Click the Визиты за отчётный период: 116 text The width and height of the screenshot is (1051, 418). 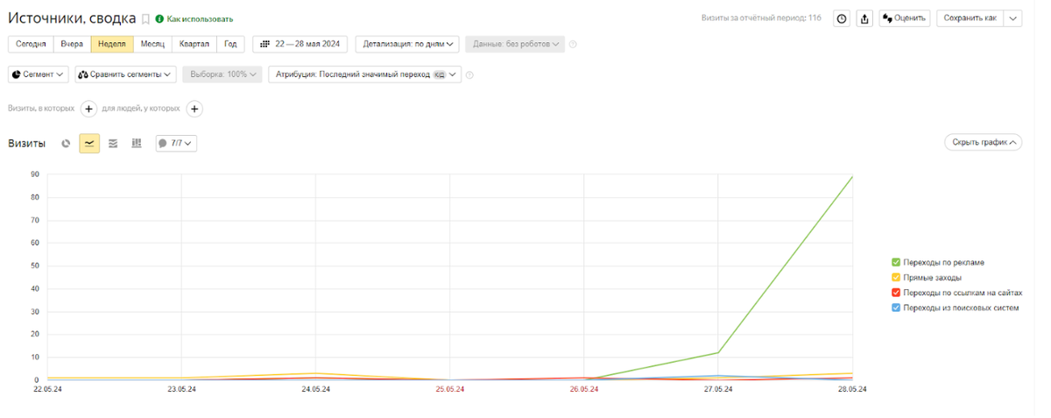coord(761,18)
